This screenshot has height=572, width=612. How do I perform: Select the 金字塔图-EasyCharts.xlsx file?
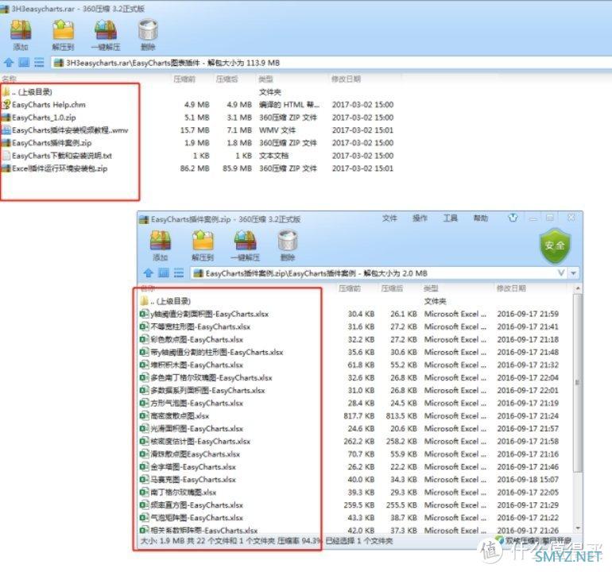pyautogui.click(x=188, y=467)
